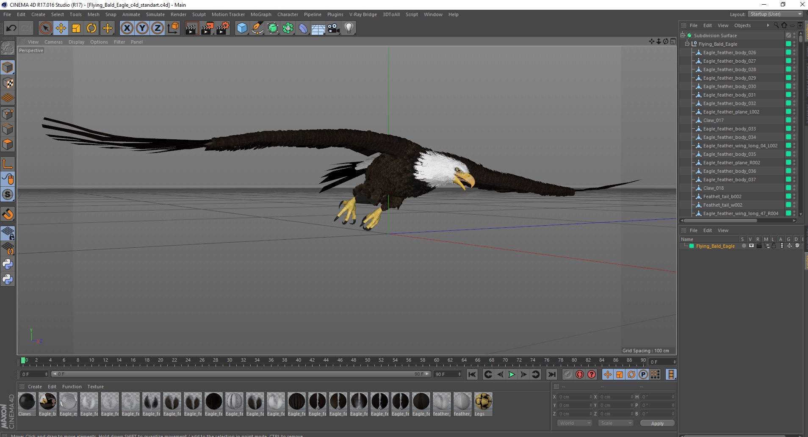
Task: Switch to Points mode
Action: tap(8, 114)
